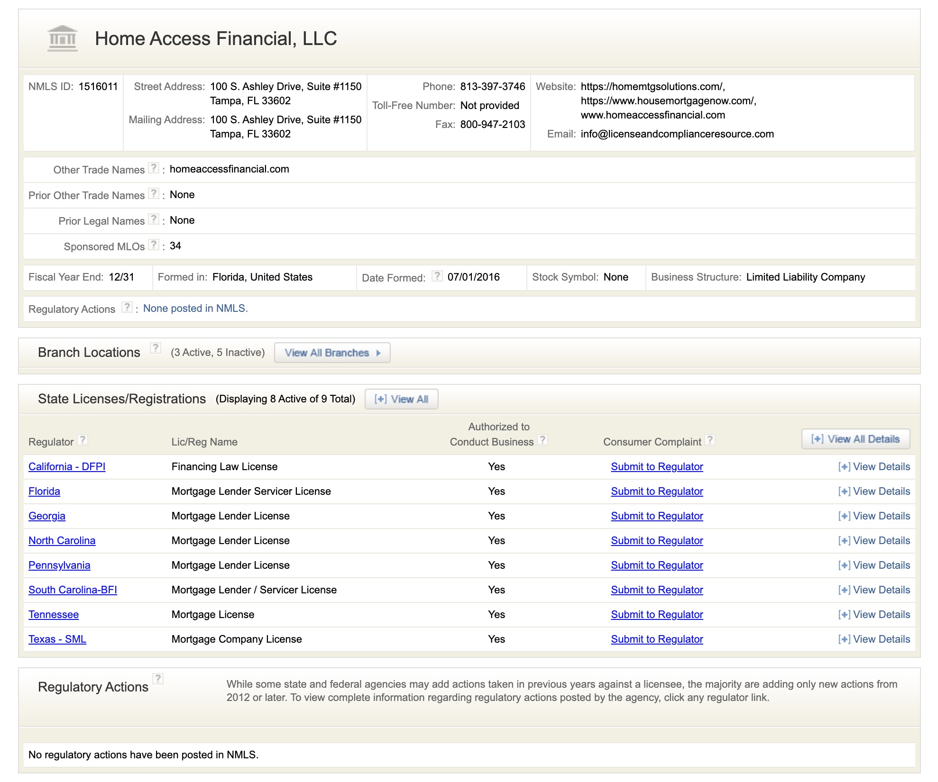The width and height of the screenshot is (938, 782).
Task: Click the help icon beside Other Trade Names
Action: pyautogui.click(x=153, y=168)
